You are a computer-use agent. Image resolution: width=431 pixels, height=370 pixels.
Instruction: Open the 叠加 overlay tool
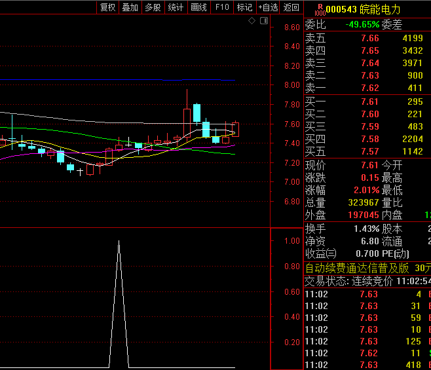[130, 7]
